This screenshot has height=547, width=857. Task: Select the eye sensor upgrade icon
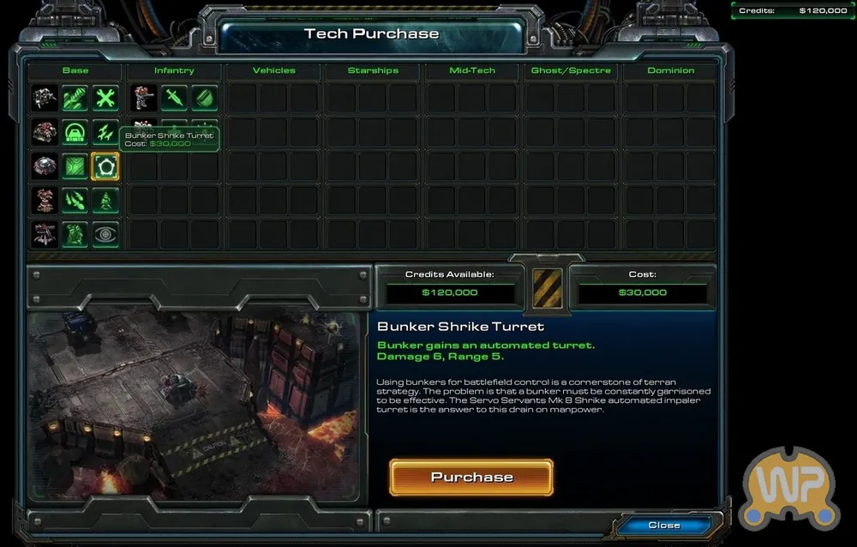(x=105, y=234)
